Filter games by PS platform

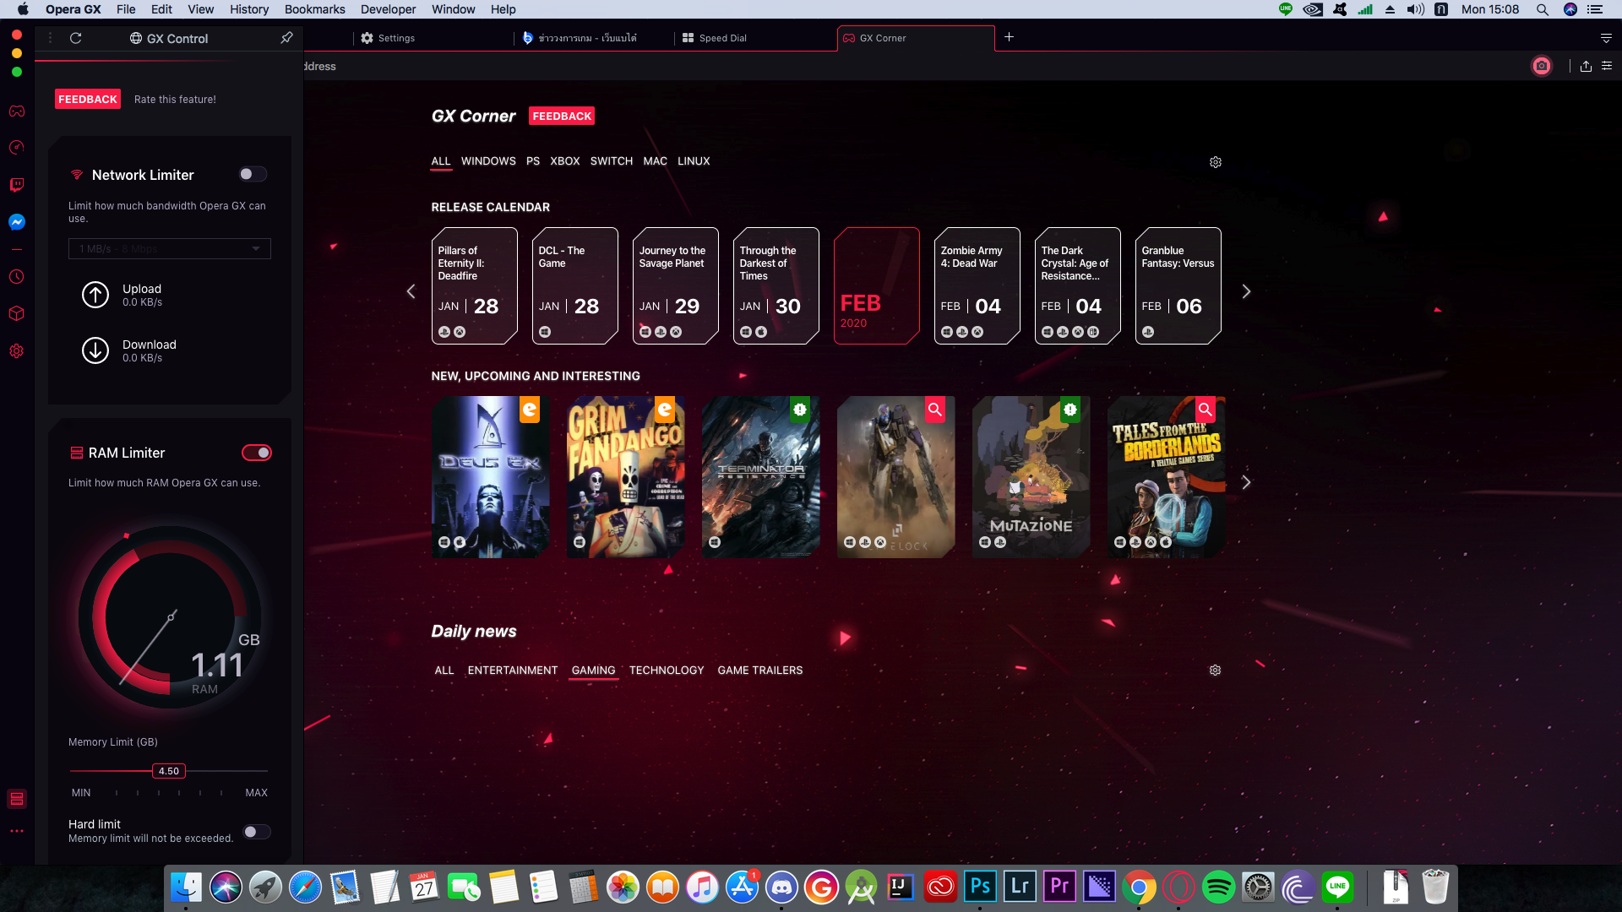click(532, 161)
